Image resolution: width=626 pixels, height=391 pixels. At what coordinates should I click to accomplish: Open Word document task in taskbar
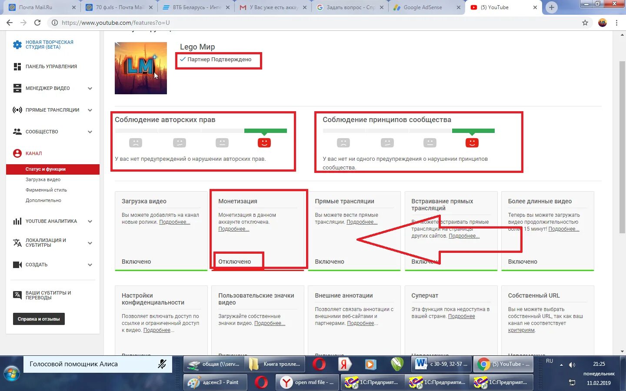441,364
